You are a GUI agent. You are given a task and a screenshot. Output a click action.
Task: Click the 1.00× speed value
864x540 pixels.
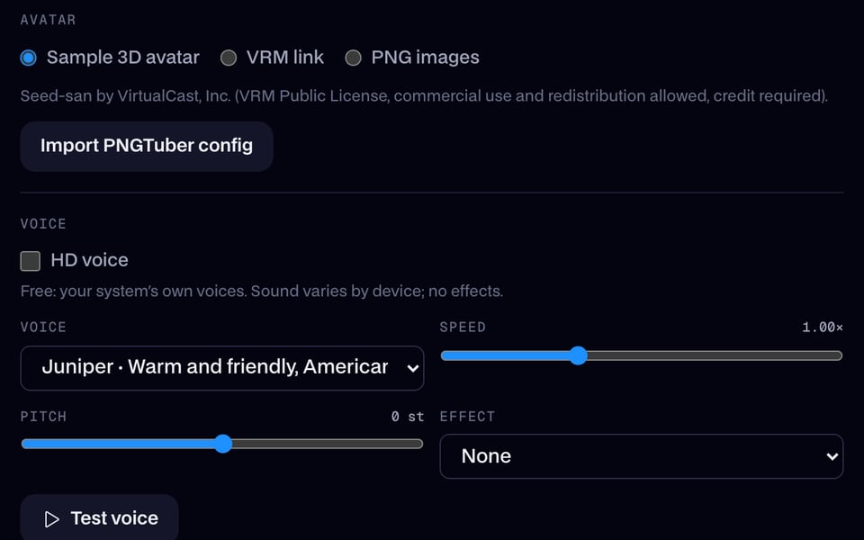823,328
